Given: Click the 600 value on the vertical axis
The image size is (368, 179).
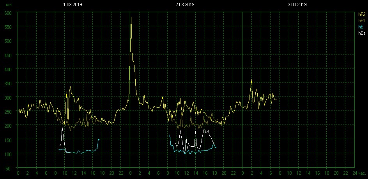Looking at the screenshot, I should 8,12.
